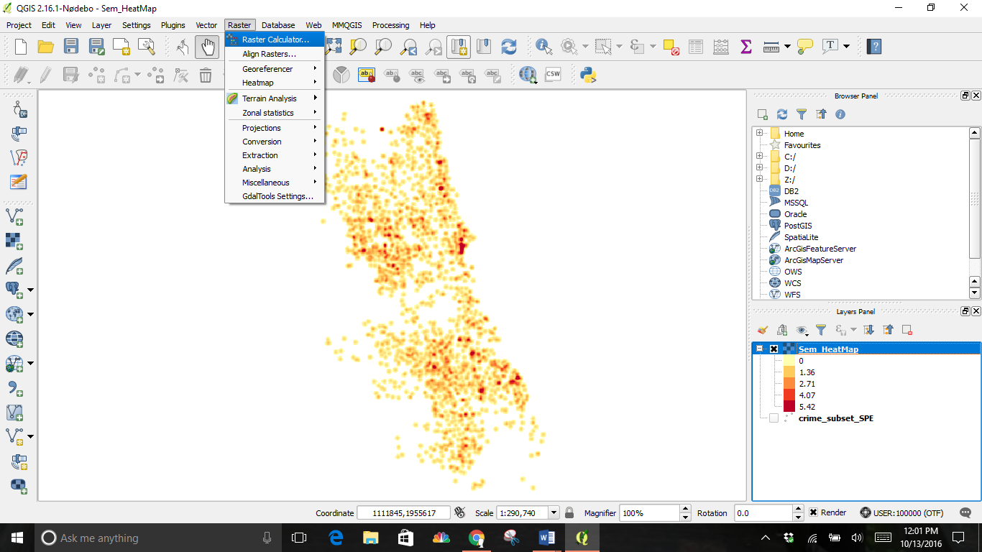Open the attribute table icon
Viewport: 982px width, 552px height.
[x=696, y=47]
